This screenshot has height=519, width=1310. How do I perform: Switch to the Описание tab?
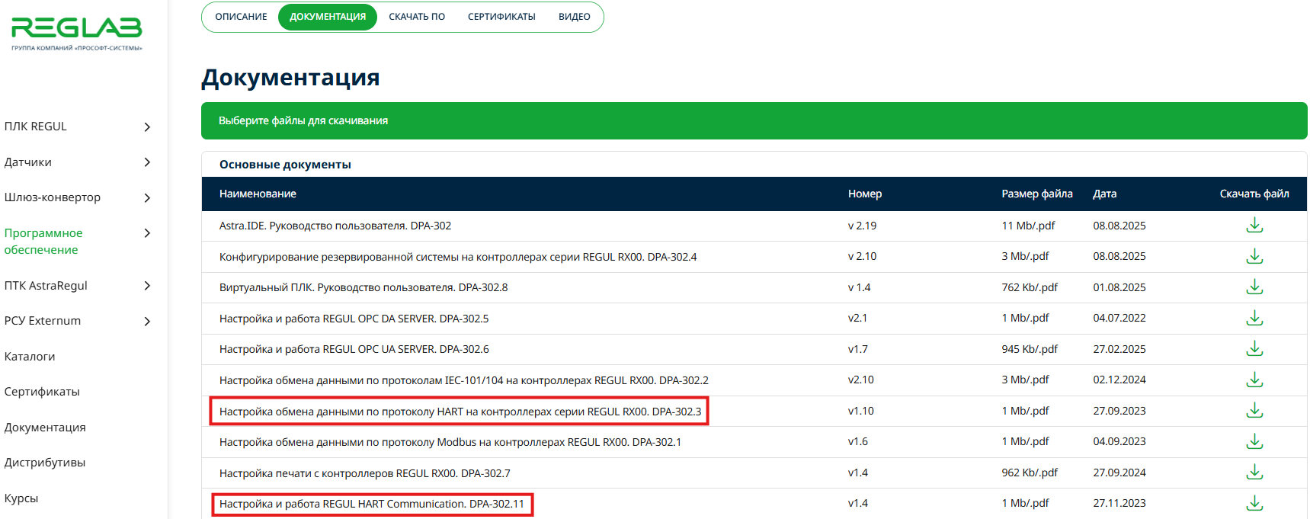[241, 17]
